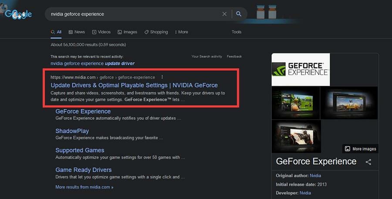
Task: Click the GeForce Experience panel title
Action: point(316,162)
